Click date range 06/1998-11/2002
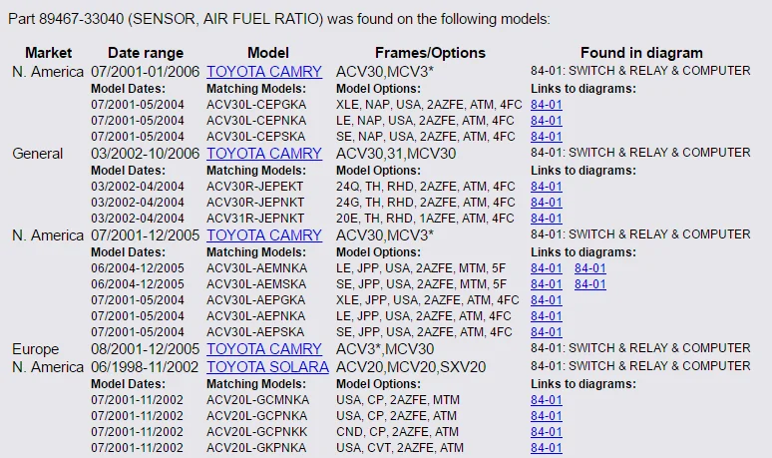The image size is (772, 458). pos(145,367)
